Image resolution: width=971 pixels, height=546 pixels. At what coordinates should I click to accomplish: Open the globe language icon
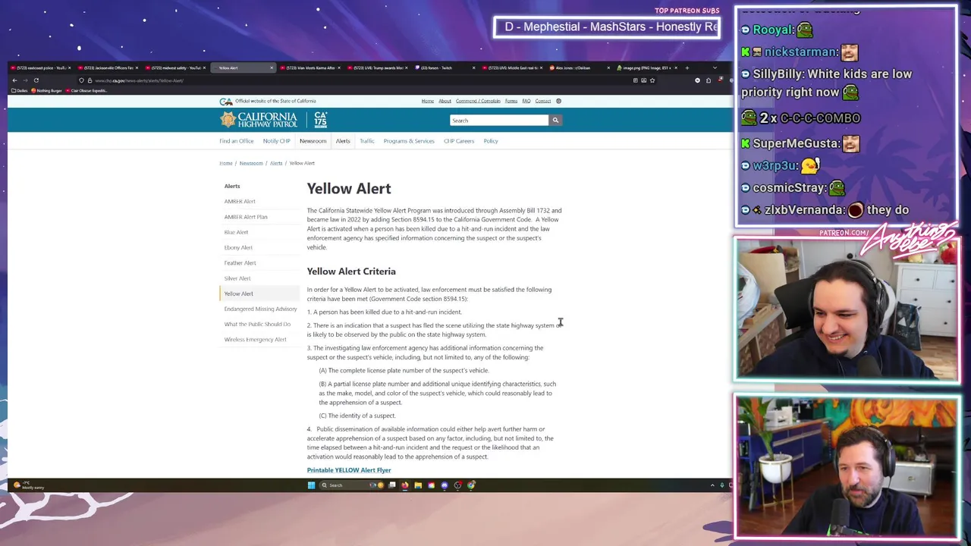[558, 101]
